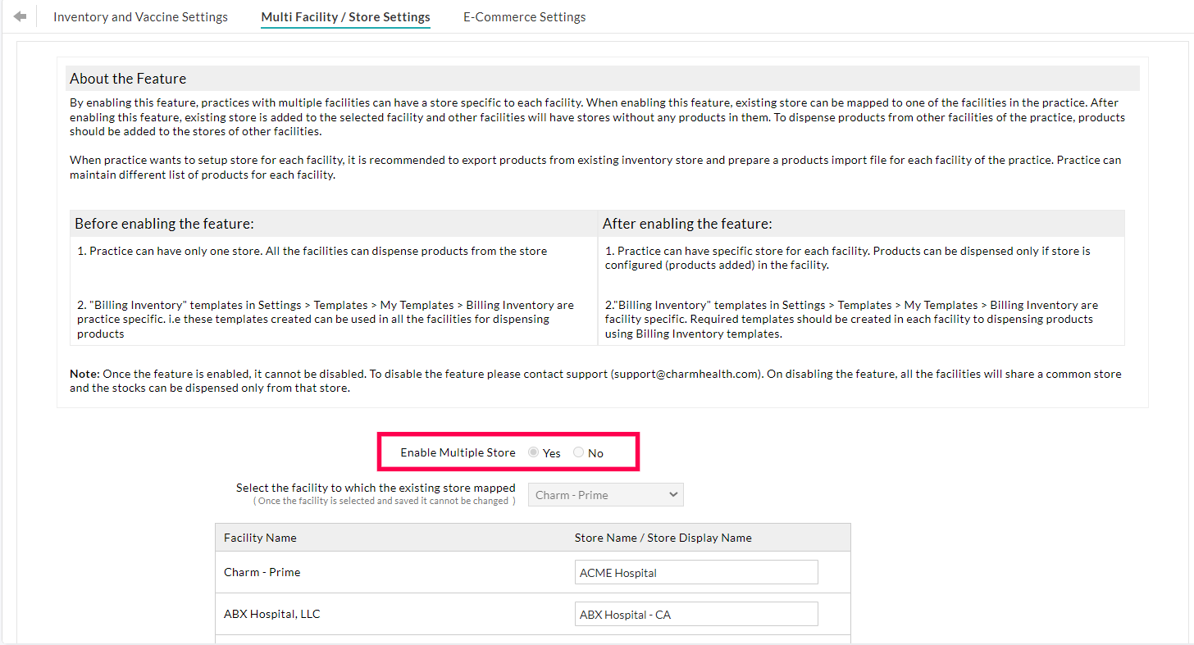Select the ABX Hospital, LLC facility row
The height and width of the screenshot is (645, 1194).
(x=271, y=613)
